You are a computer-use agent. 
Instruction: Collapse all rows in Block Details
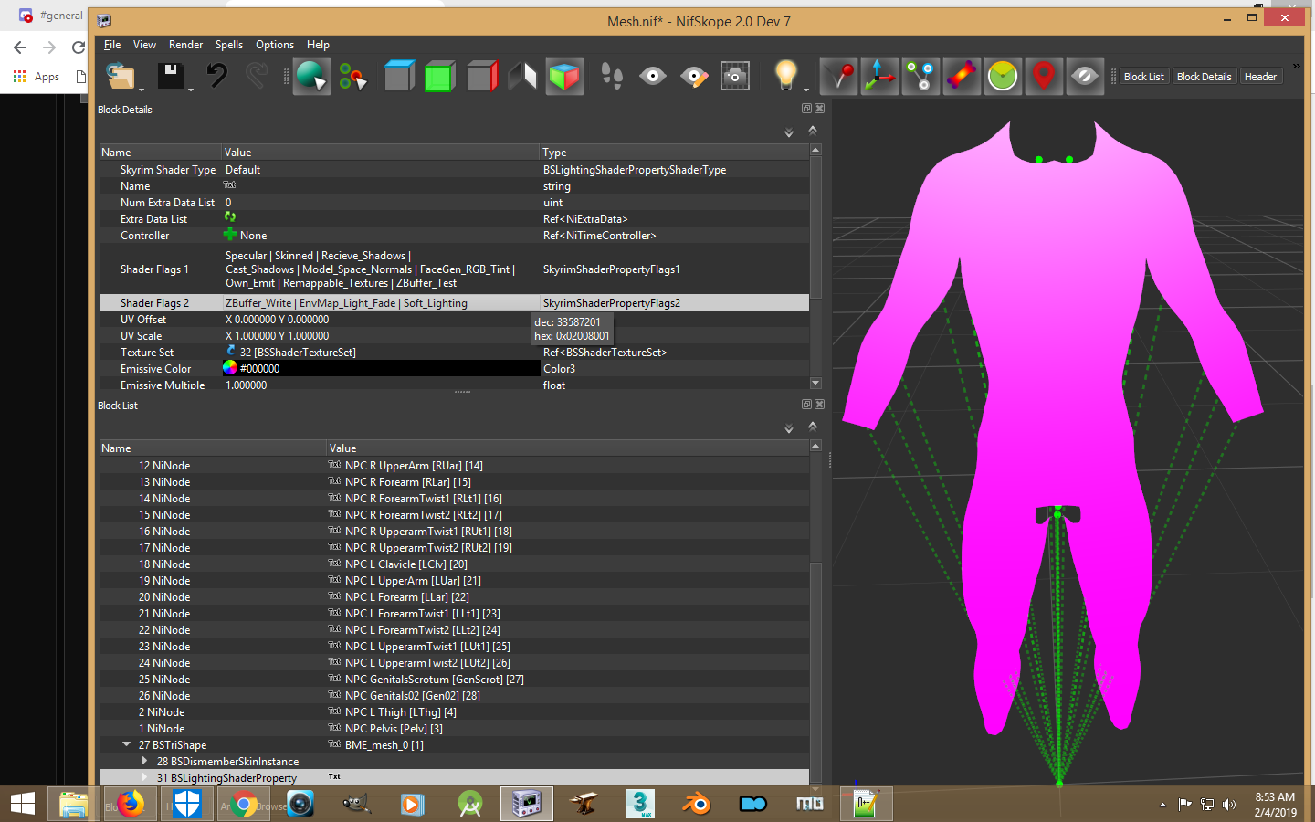(813, 131)
